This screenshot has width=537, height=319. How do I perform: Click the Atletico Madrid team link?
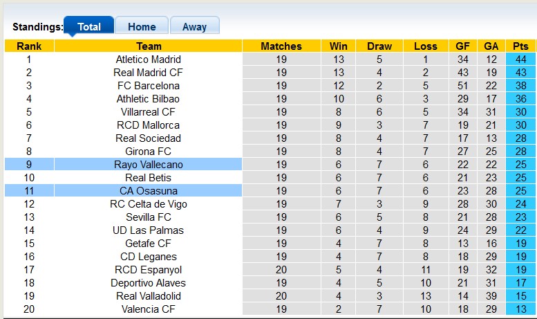click(149, 60)
